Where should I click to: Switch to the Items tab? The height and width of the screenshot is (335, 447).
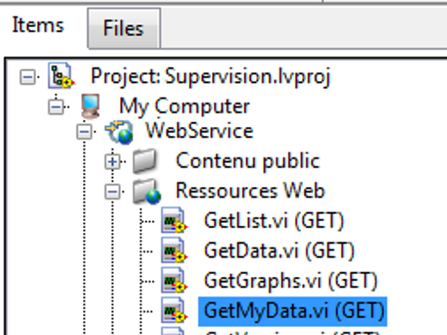38,26
